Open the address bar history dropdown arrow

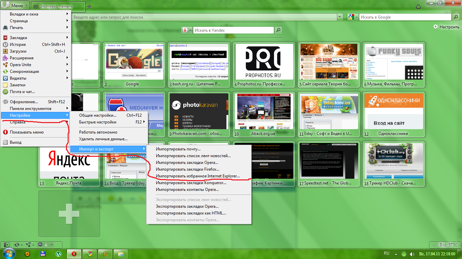pyautogui.click(x=340, y=17)
